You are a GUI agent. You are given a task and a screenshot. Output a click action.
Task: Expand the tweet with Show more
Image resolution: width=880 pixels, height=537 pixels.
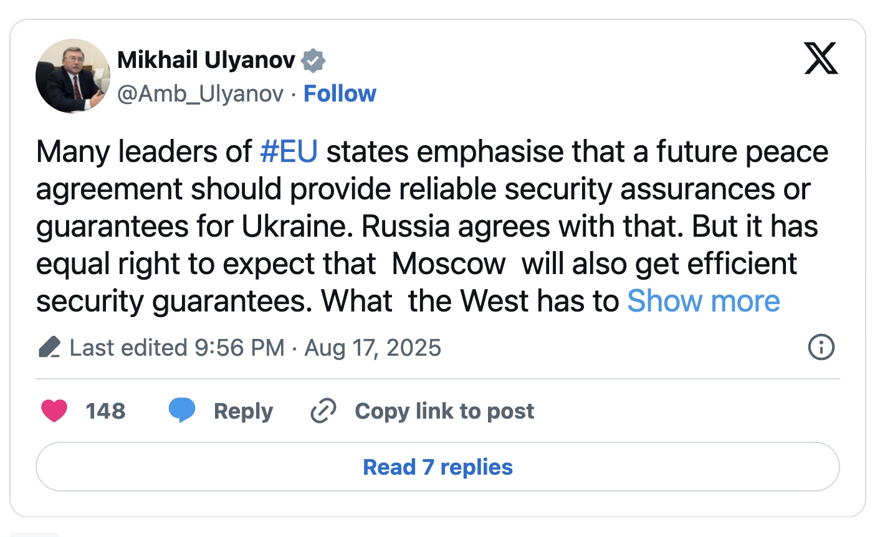[x=703, y=302]
